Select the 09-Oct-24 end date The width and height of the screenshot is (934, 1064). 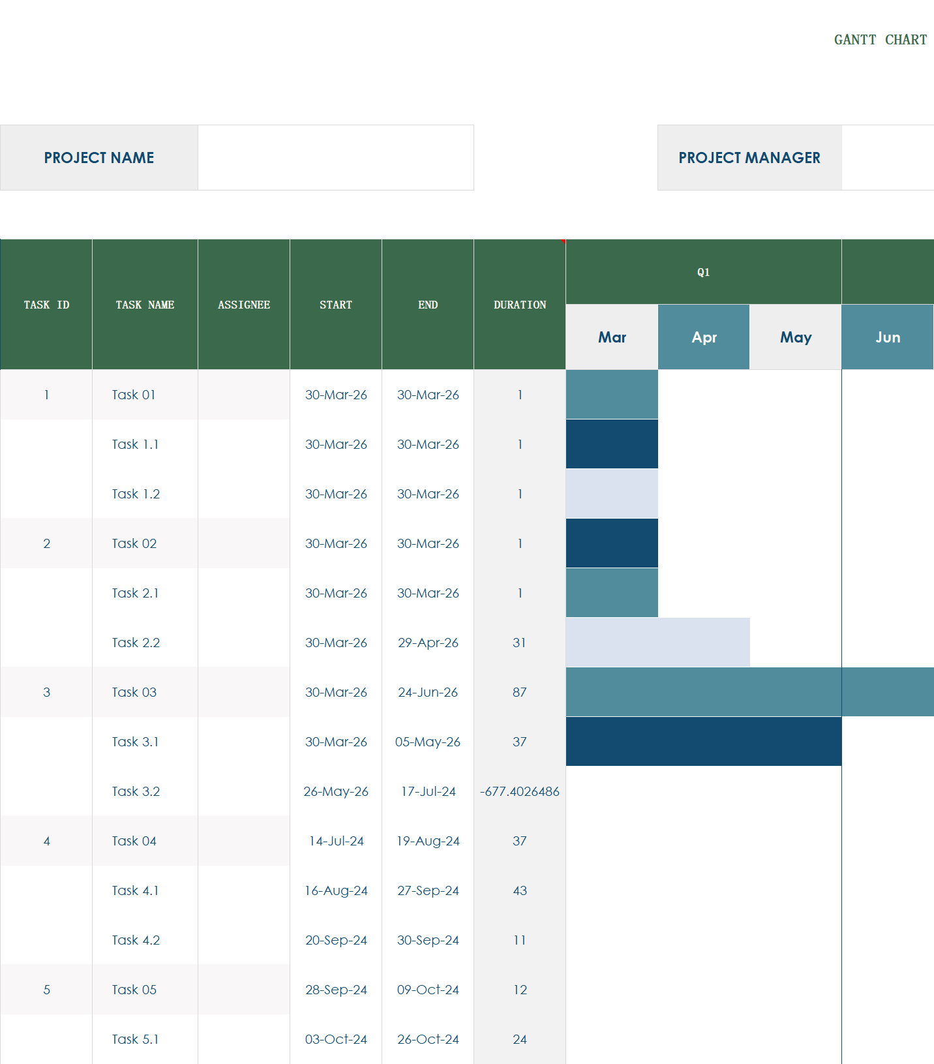[x=428, y=990]
